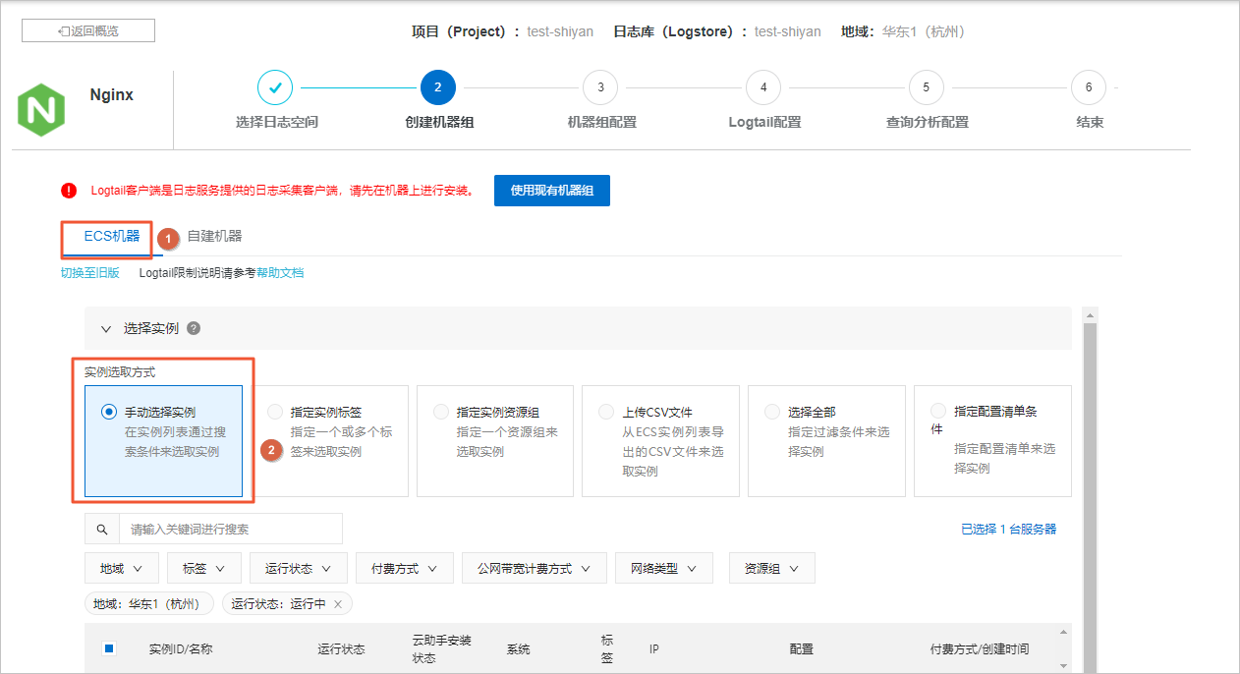1240x674 pixels.
Task: Click the 使用现有机器组 button
Action: coord(552,191)
